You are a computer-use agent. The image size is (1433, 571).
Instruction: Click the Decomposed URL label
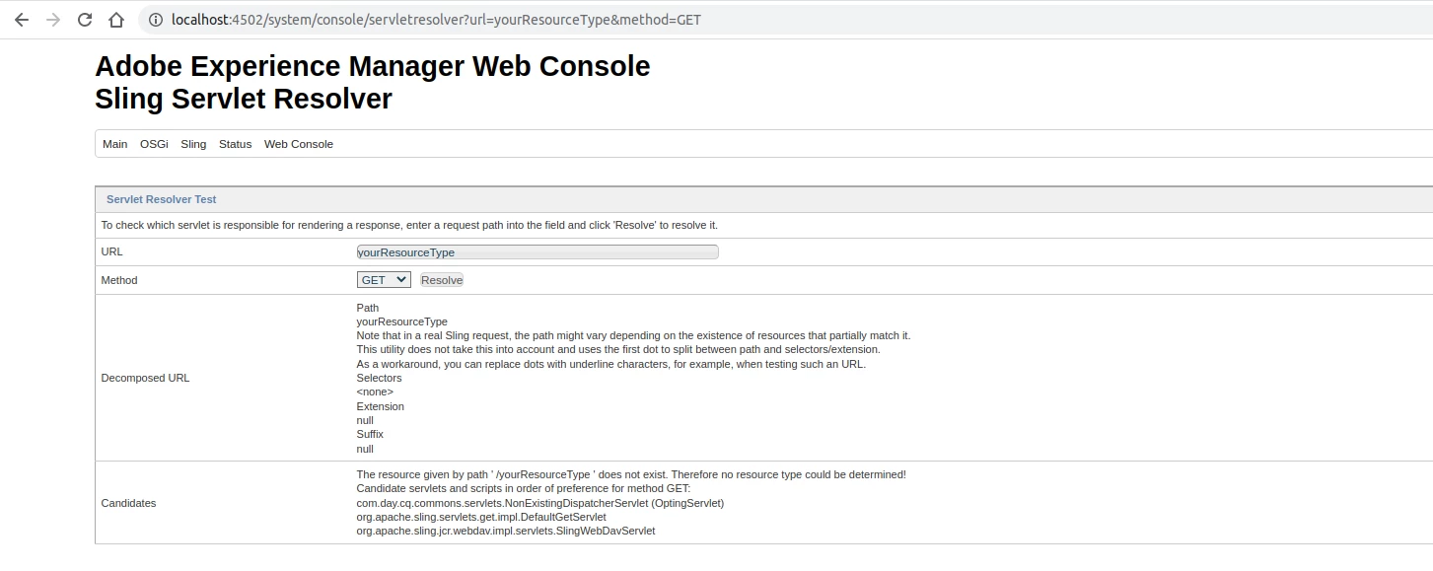[145, 378]
